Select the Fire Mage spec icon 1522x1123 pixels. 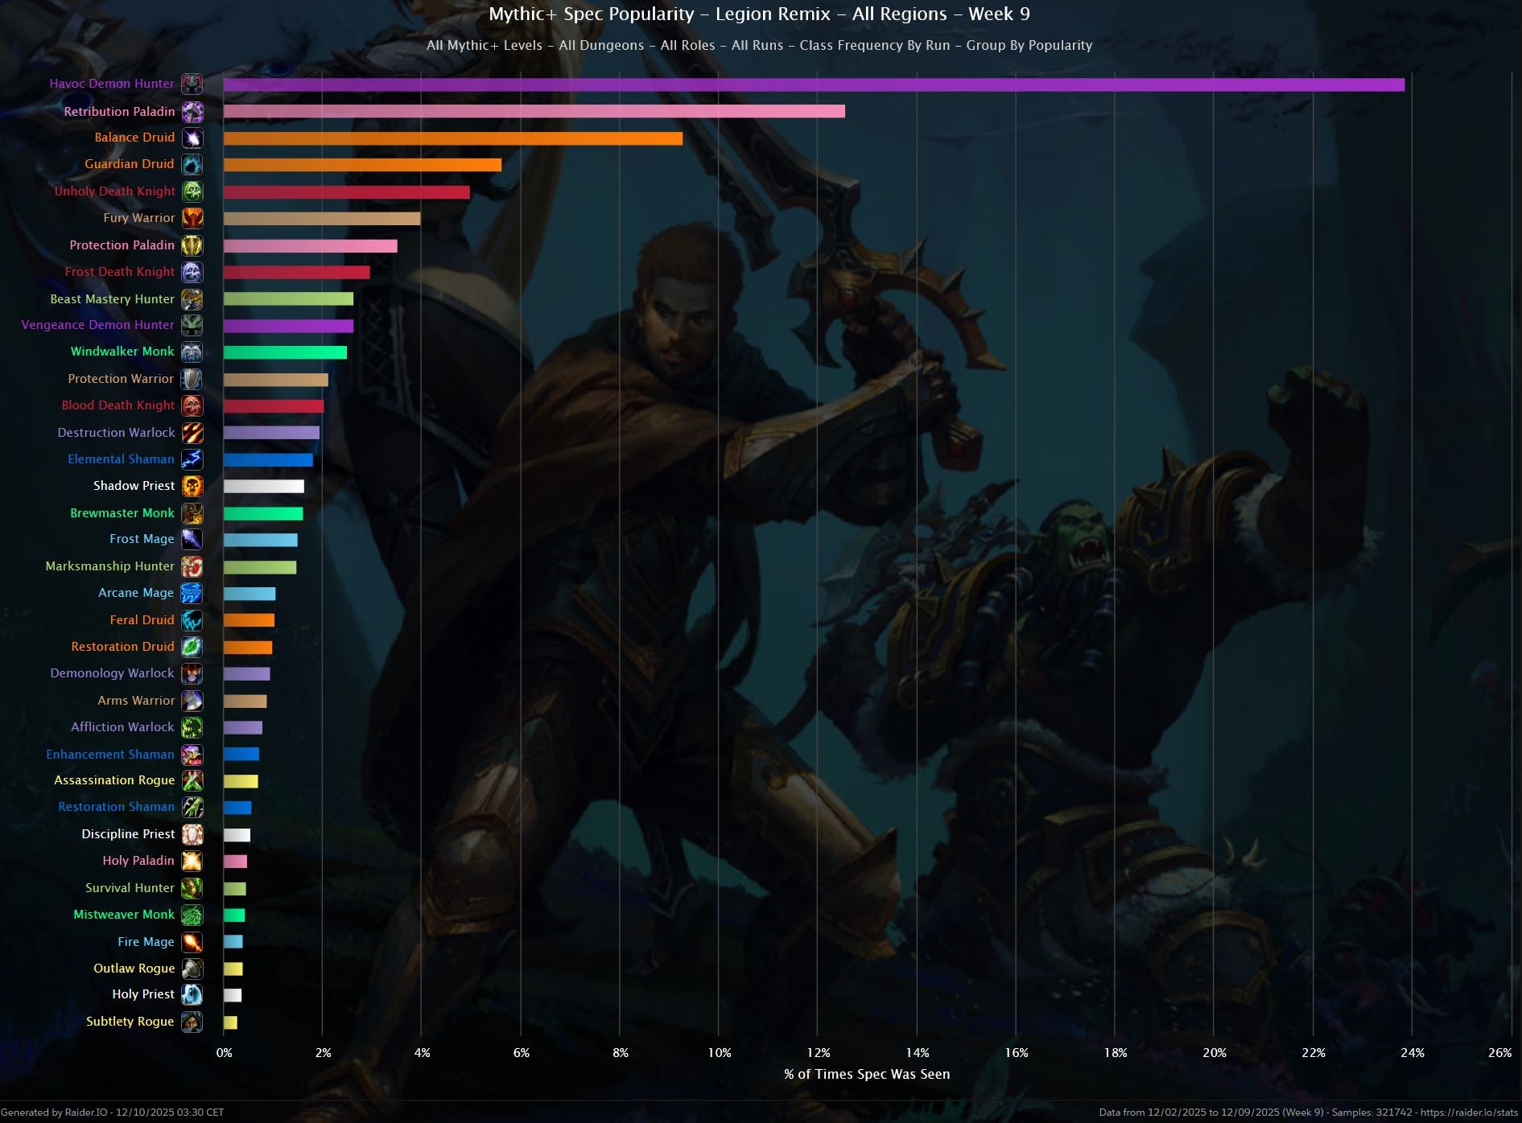tap(192, 941)
